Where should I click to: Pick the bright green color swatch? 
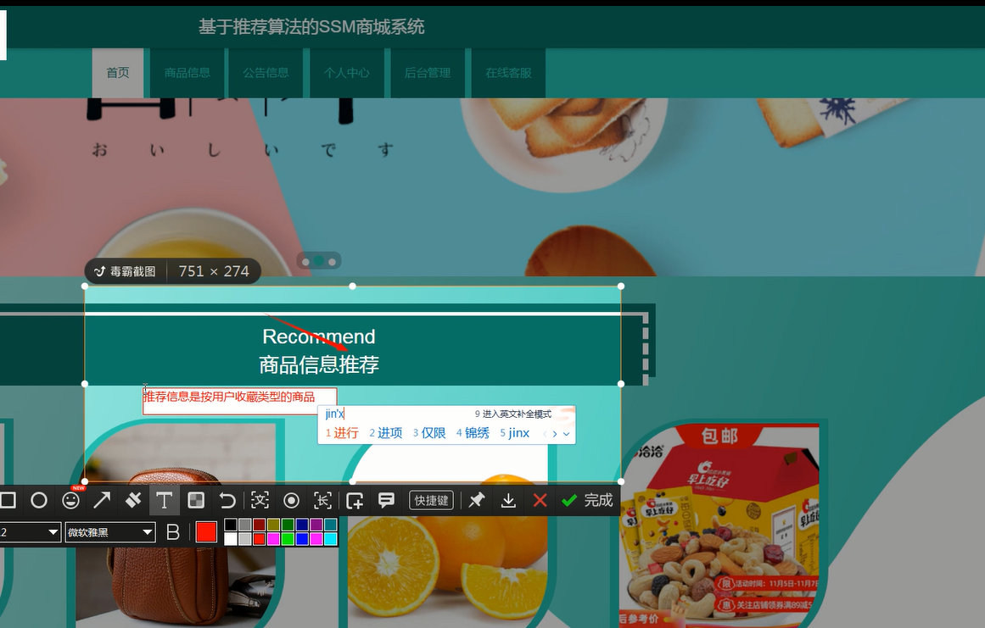pyautogui.click(x=288, y=538)
